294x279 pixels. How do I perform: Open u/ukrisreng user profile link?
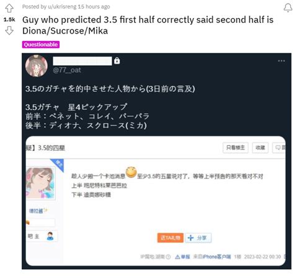(x=62, y=7)
